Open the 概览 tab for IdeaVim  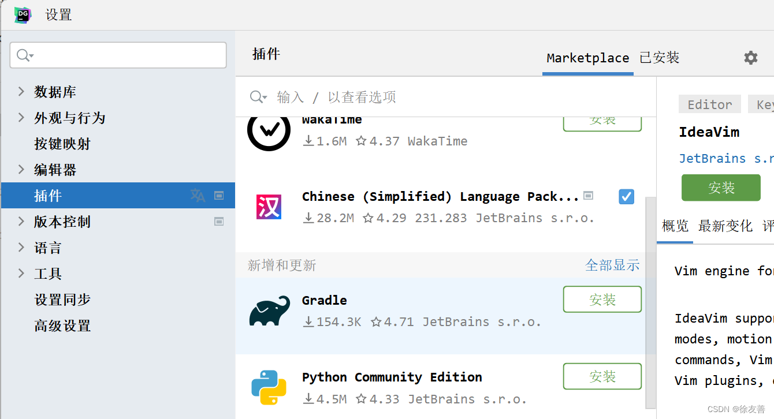click(x=675, y=226)
